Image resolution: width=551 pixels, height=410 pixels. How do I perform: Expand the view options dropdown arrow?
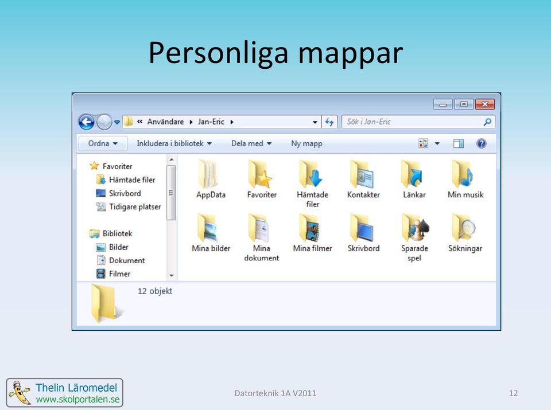pos(437,143)
